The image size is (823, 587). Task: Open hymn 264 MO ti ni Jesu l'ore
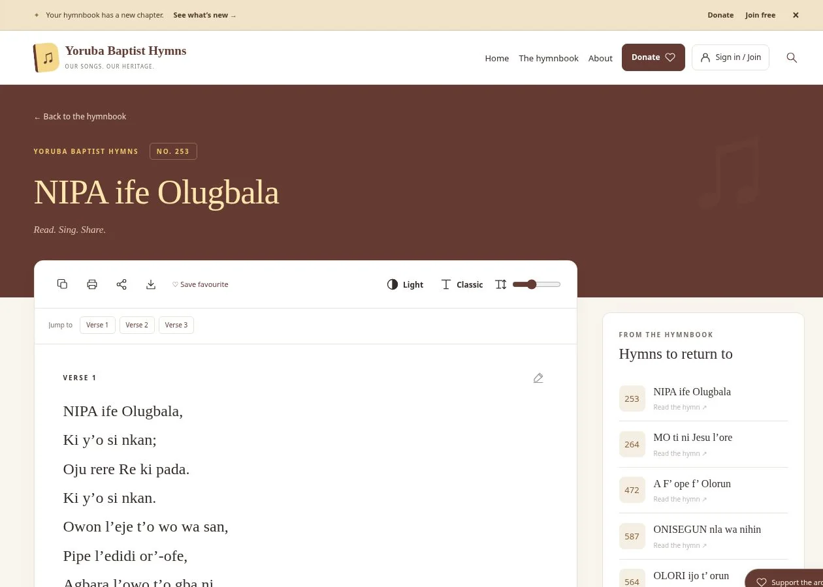coord(703,444)
